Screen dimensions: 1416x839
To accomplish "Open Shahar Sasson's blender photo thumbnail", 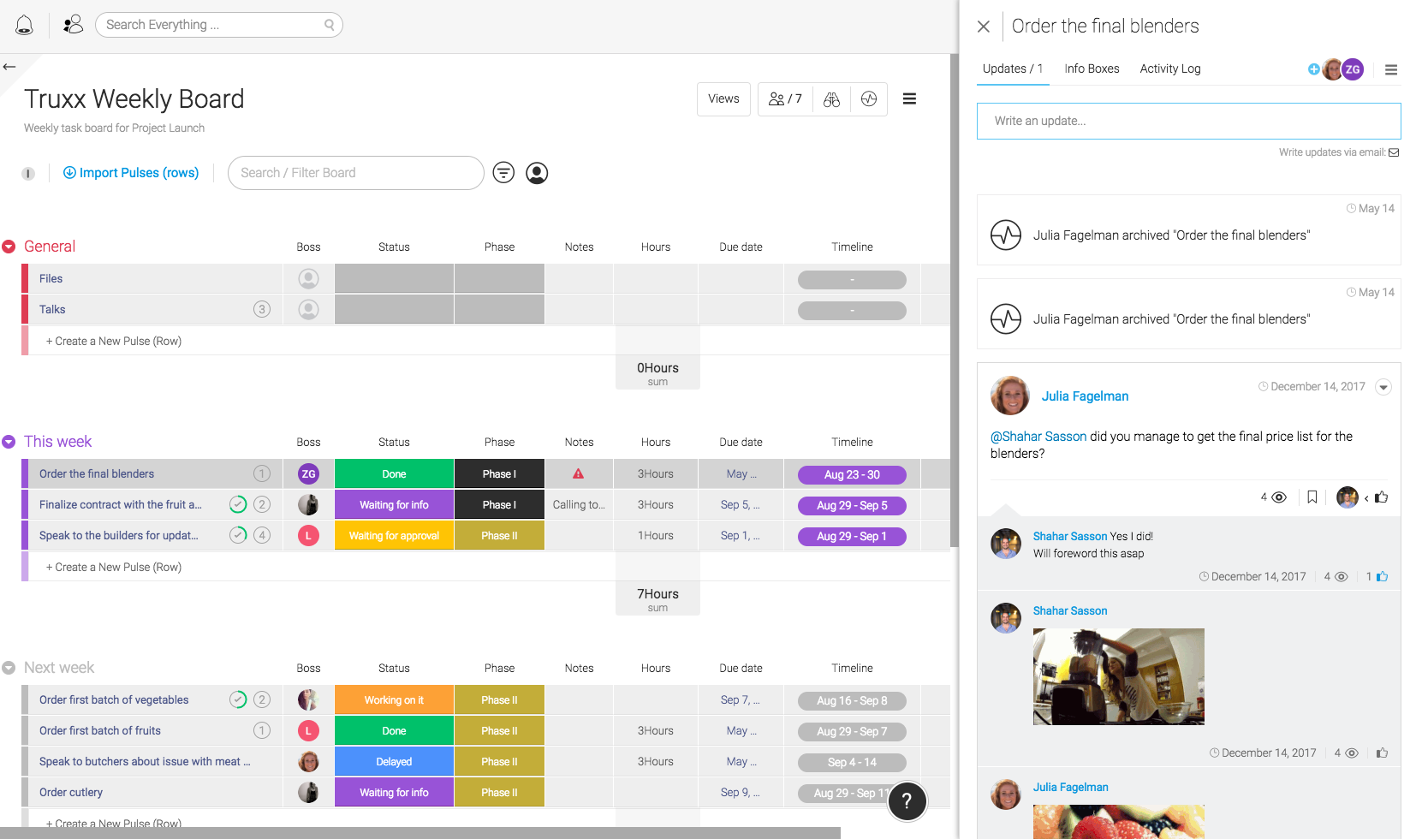I will coord(1118,676).
